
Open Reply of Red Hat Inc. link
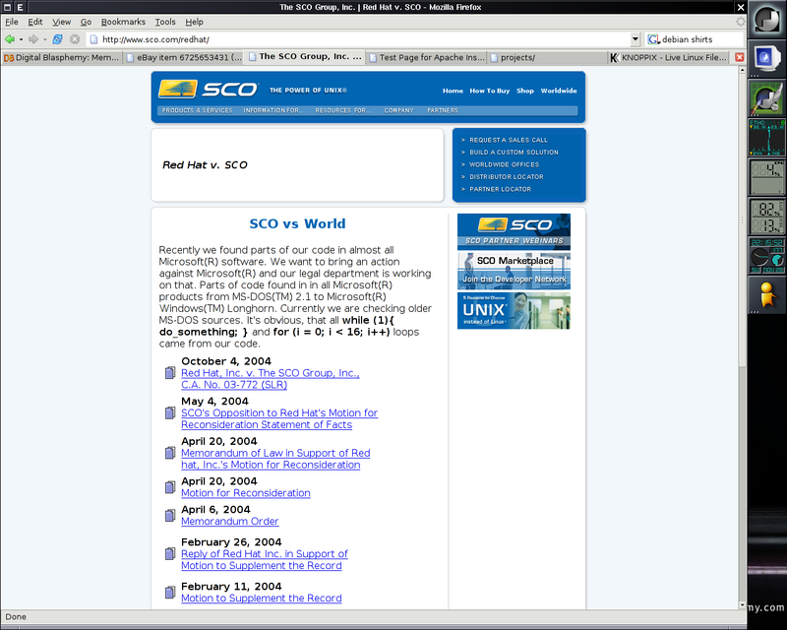pyautogui.click(x=264, y=560)
